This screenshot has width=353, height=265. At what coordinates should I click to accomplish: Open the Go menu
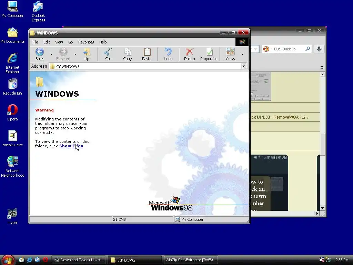[x=70, y=42]
